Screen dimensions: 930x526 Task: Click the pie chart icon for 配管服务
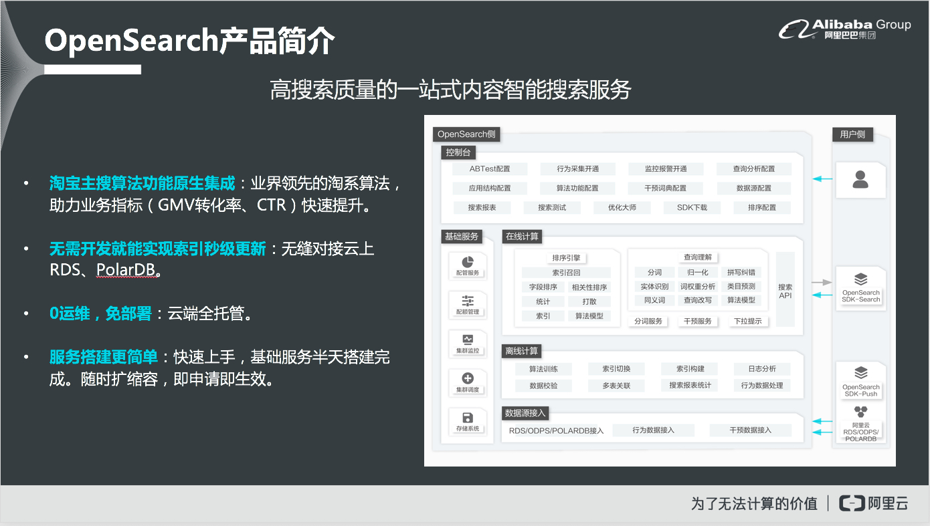click(x=468, y=262)
